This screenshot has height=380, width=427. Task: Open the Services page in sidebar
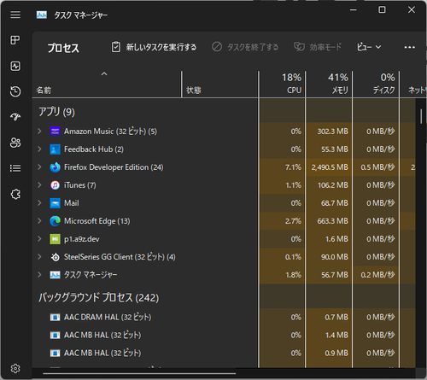tap(15, 194)
